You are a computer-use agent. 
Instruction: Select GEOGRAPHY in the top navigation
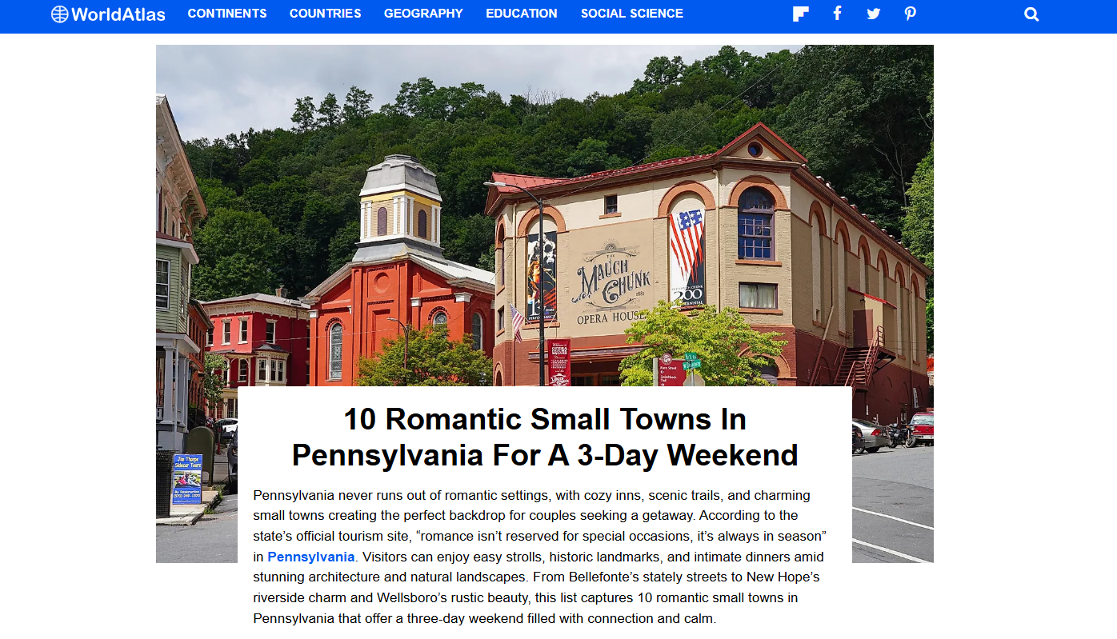(423, 13)
